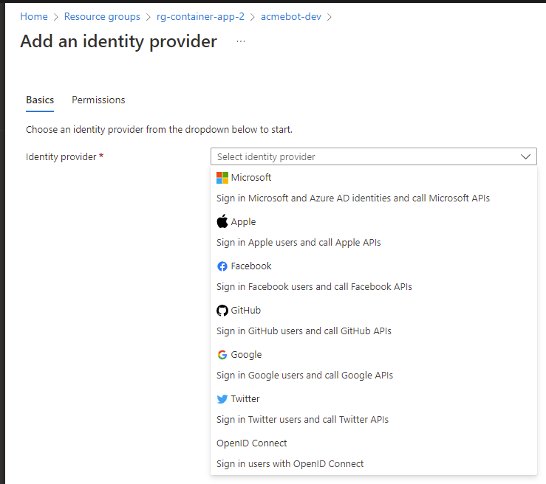Click 'Sign in Facebook users and call Facebook APIs'
This screenshot has width=546, height=484.
(x=314, y=287)
